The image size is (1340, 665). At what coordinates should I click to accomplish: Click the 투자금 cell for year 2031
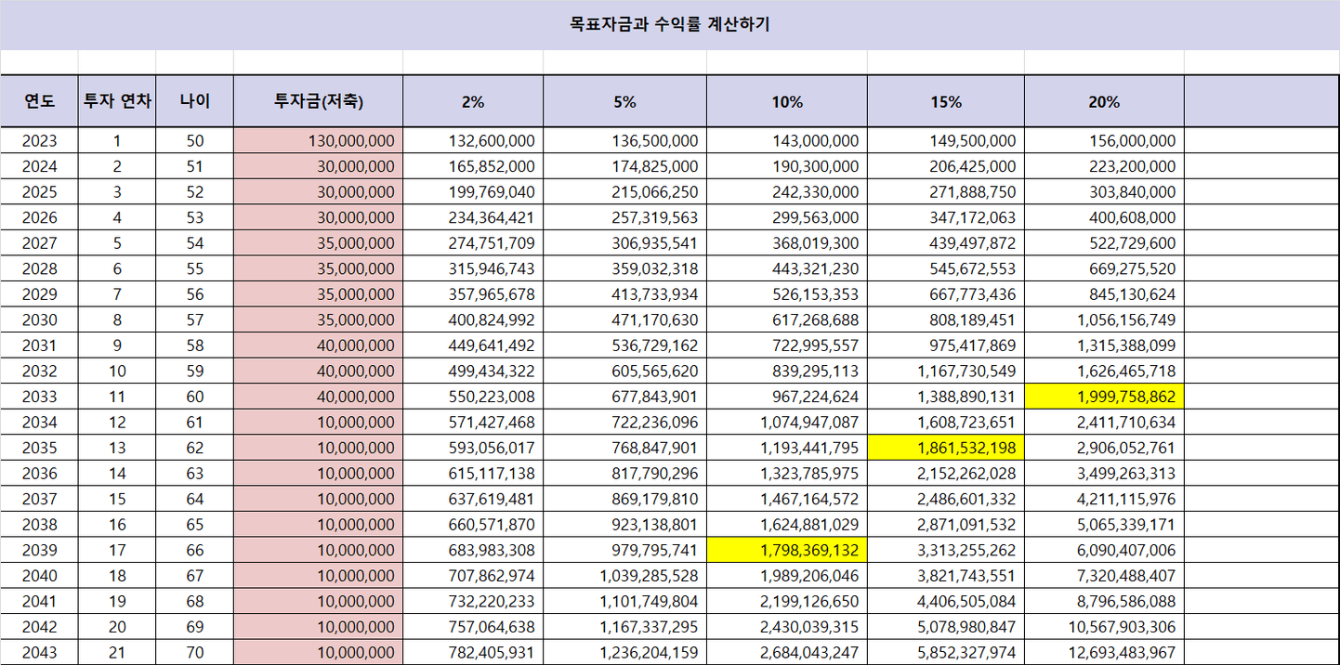click(318, 346)
